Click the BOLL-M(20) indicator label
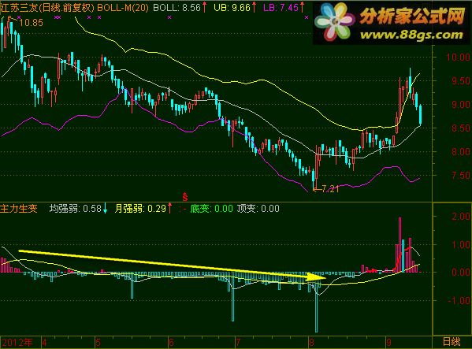The height and width of the screenshot is (349, 472). 123,8
